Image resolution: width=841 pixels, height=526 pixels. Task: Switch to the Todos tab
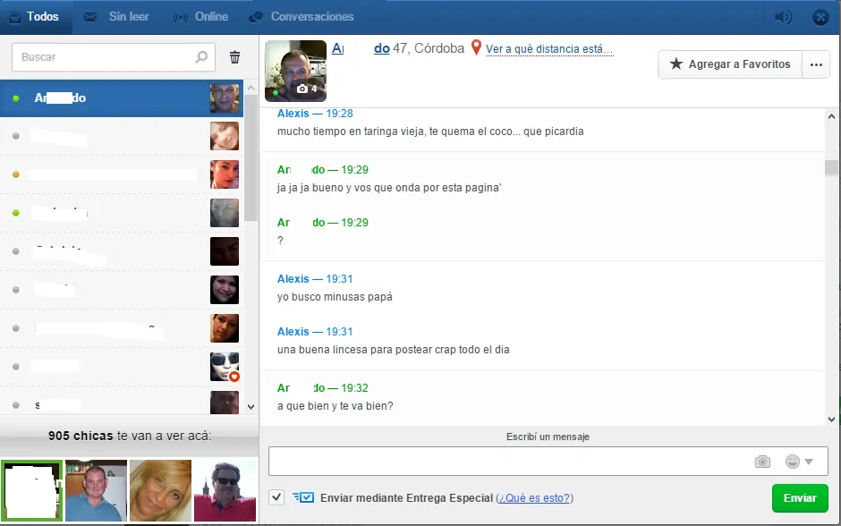coord(36,17)
